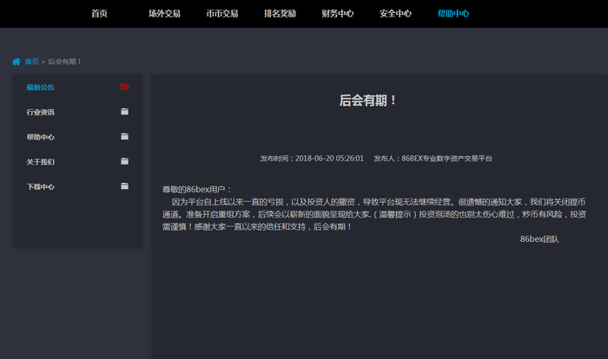Click the greeting line 尊敬的86bex用户：
This screenshot has height=359, width=608.
[x=197, y=189]
